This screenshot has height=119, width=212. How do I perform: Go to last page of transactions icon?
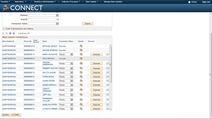(x=14, y=33)
